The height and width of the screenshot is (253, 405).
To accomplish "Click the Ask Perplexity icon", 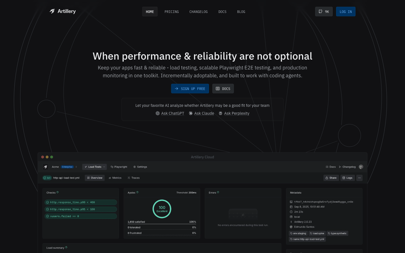I will (220, 113).
